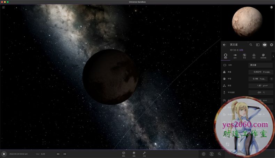Open the View layers tool in bottom bar
This screenshot has height=158, width=275.
[134, 153]
